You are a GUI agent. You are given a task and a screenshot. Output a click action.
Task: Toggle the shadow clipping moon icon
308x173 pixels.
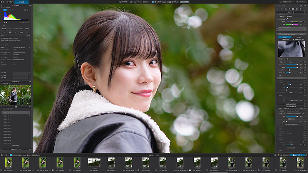tap(4, 22)
